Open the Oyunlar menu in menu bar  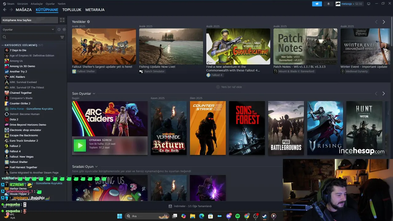coord(50,4)
